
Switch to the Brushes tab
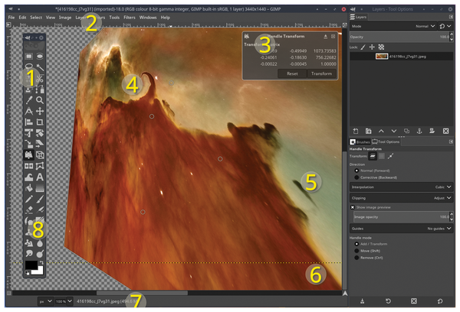pos(360,142)
